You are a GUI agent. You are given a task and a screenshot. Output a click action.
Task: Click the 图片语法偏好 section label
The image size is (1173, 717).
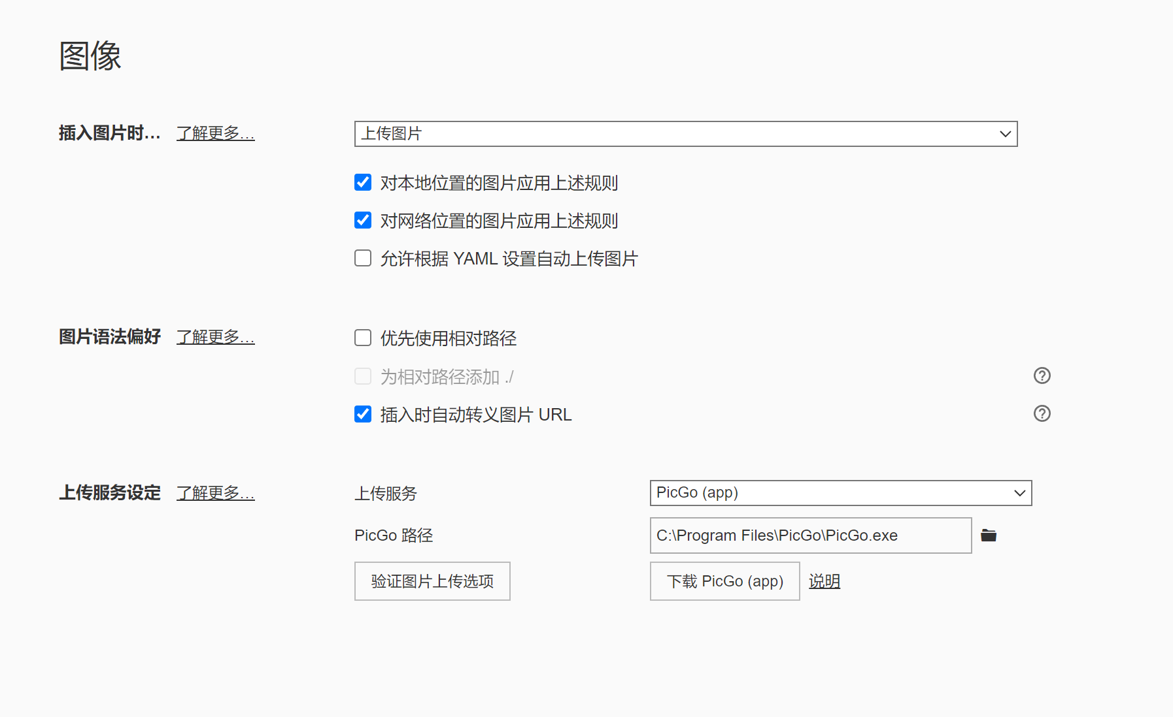110,337
